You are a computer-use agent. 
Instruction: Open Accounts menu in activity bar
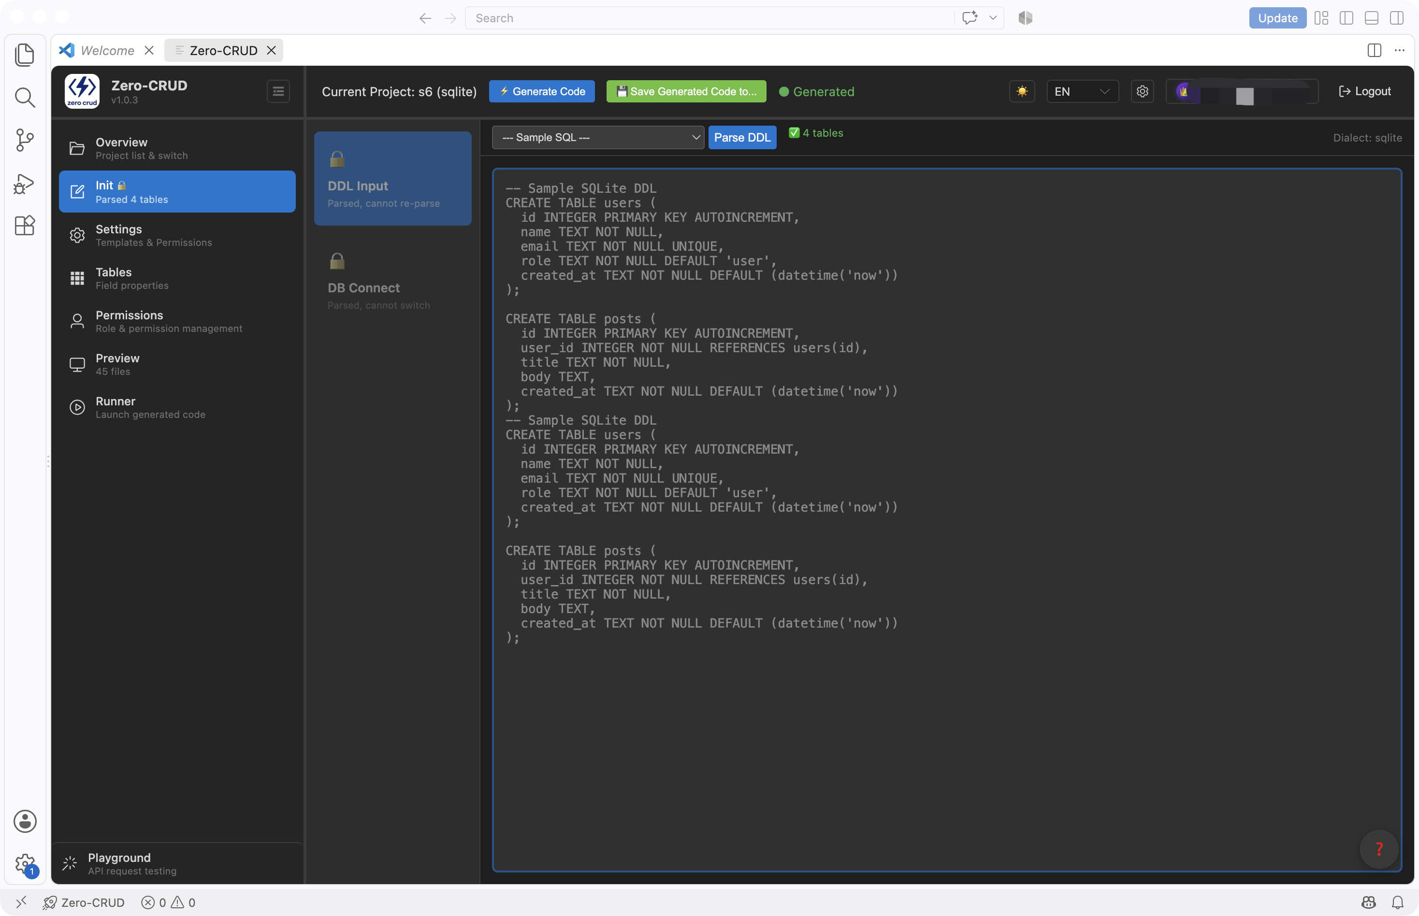[x=24, y=821]
